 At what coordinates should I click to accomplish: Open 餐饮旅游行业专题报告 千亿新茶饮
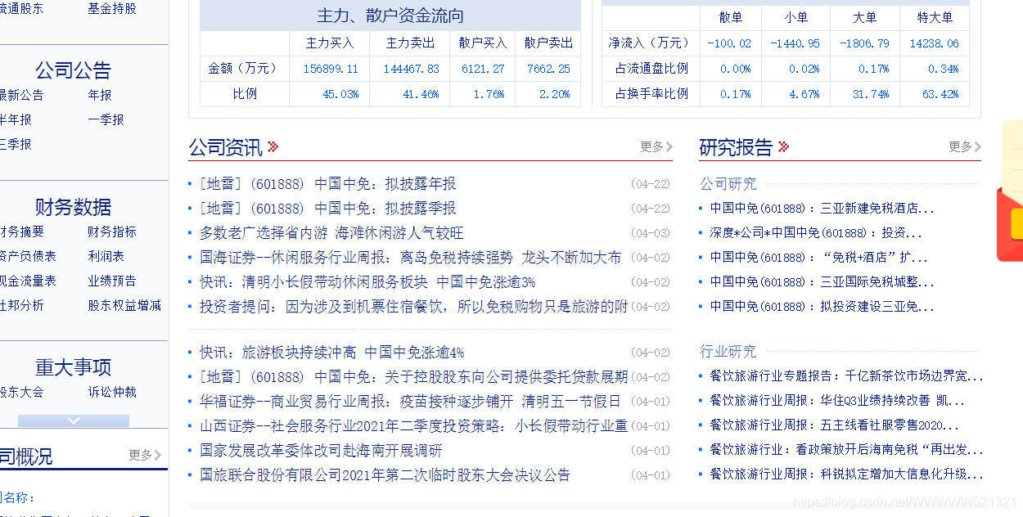(x=846, y=376)
